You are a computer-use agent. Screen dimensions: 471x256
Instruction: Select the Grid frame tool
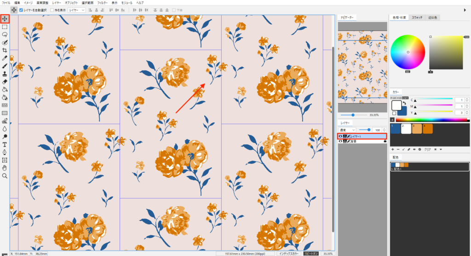pos(5,160)
